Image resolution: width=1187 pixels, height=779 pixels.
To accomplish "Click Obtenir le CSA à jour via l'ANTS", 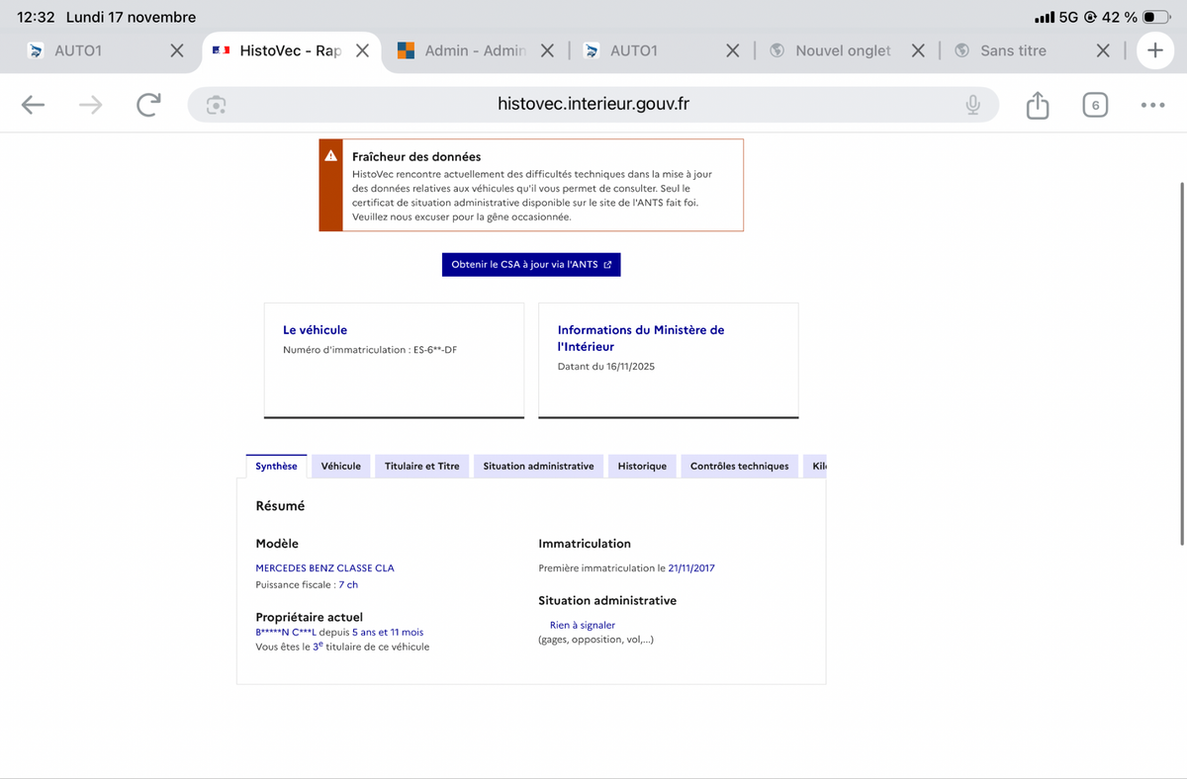I will coord(531,265).
